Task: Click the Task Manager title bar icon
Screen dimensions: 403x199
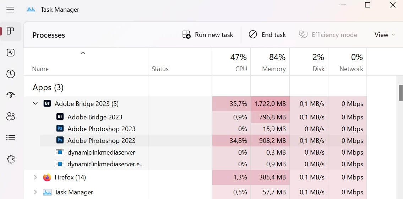Action: (x=31, y=10)
